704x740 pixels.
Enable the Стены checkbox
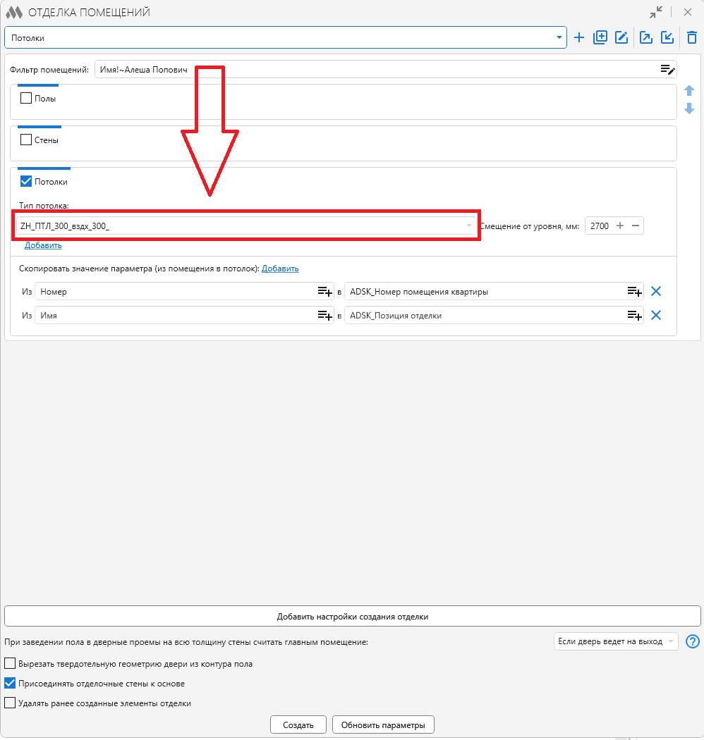[26, 140]
